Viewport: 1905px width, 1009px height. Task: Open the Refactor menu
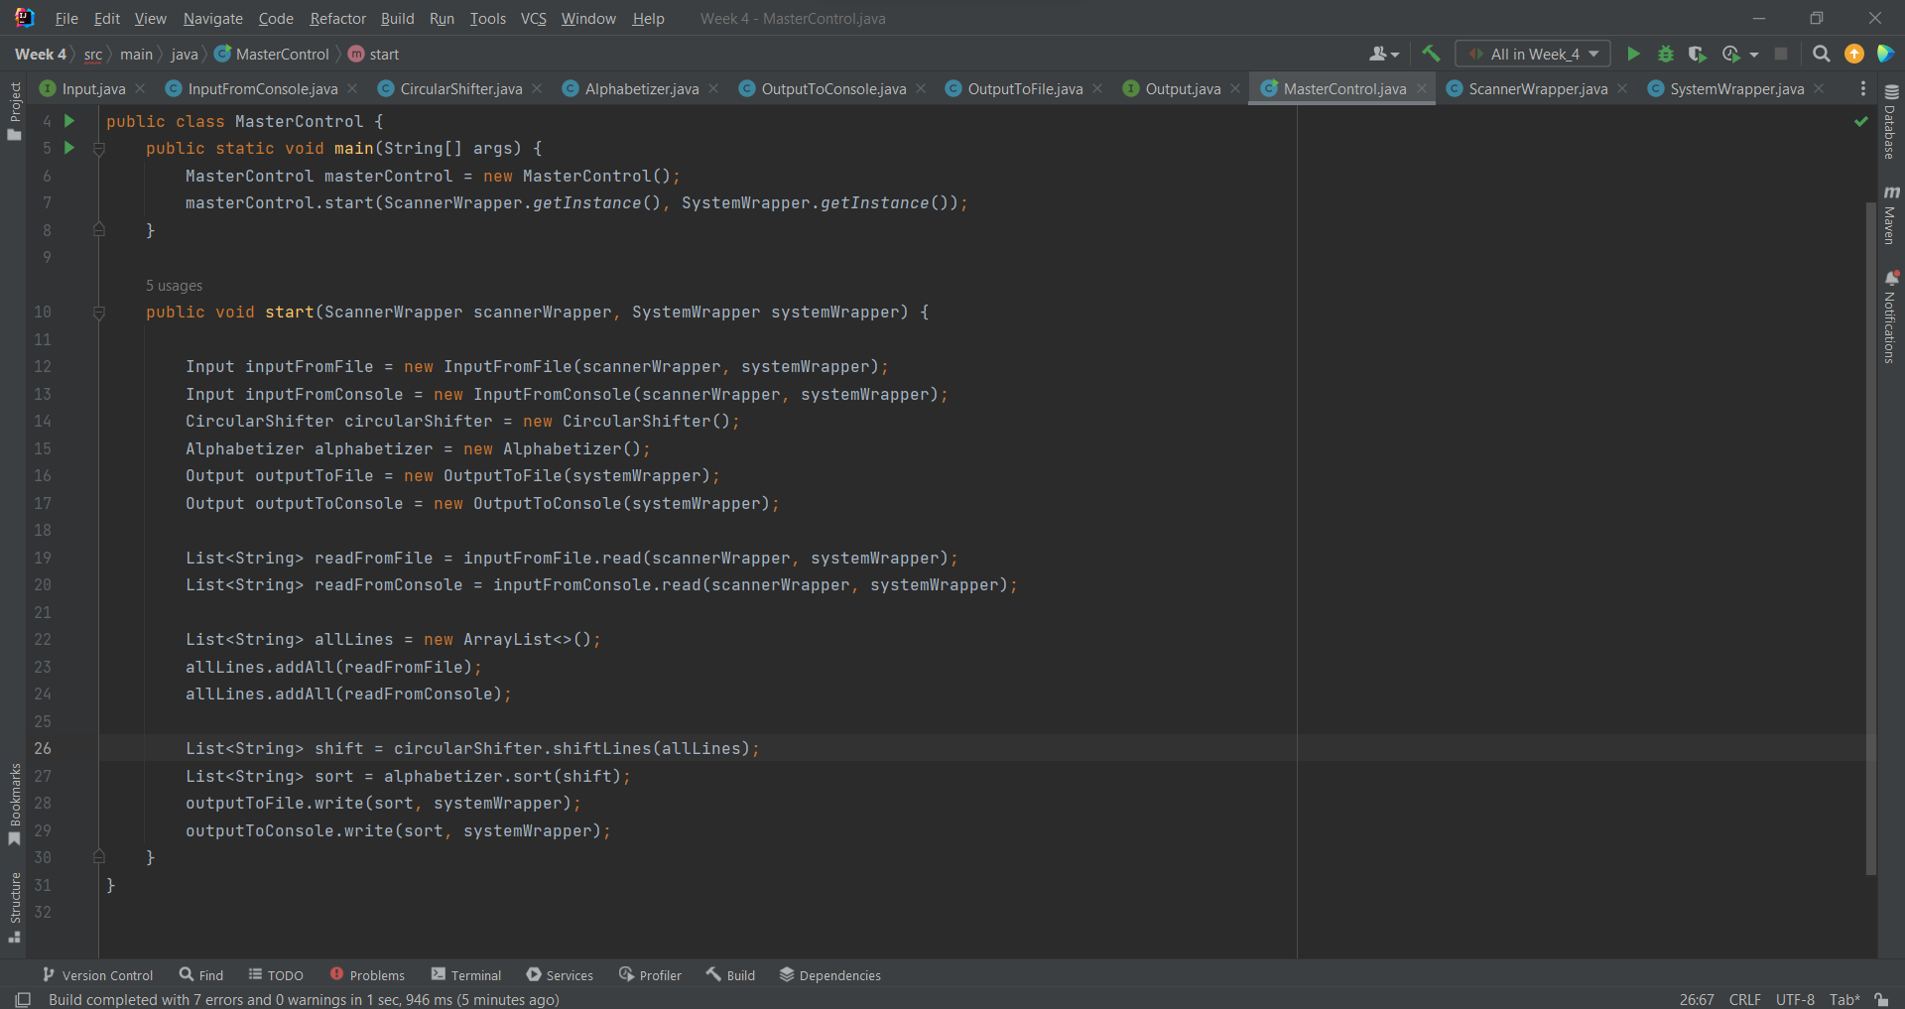pos(337,19)
